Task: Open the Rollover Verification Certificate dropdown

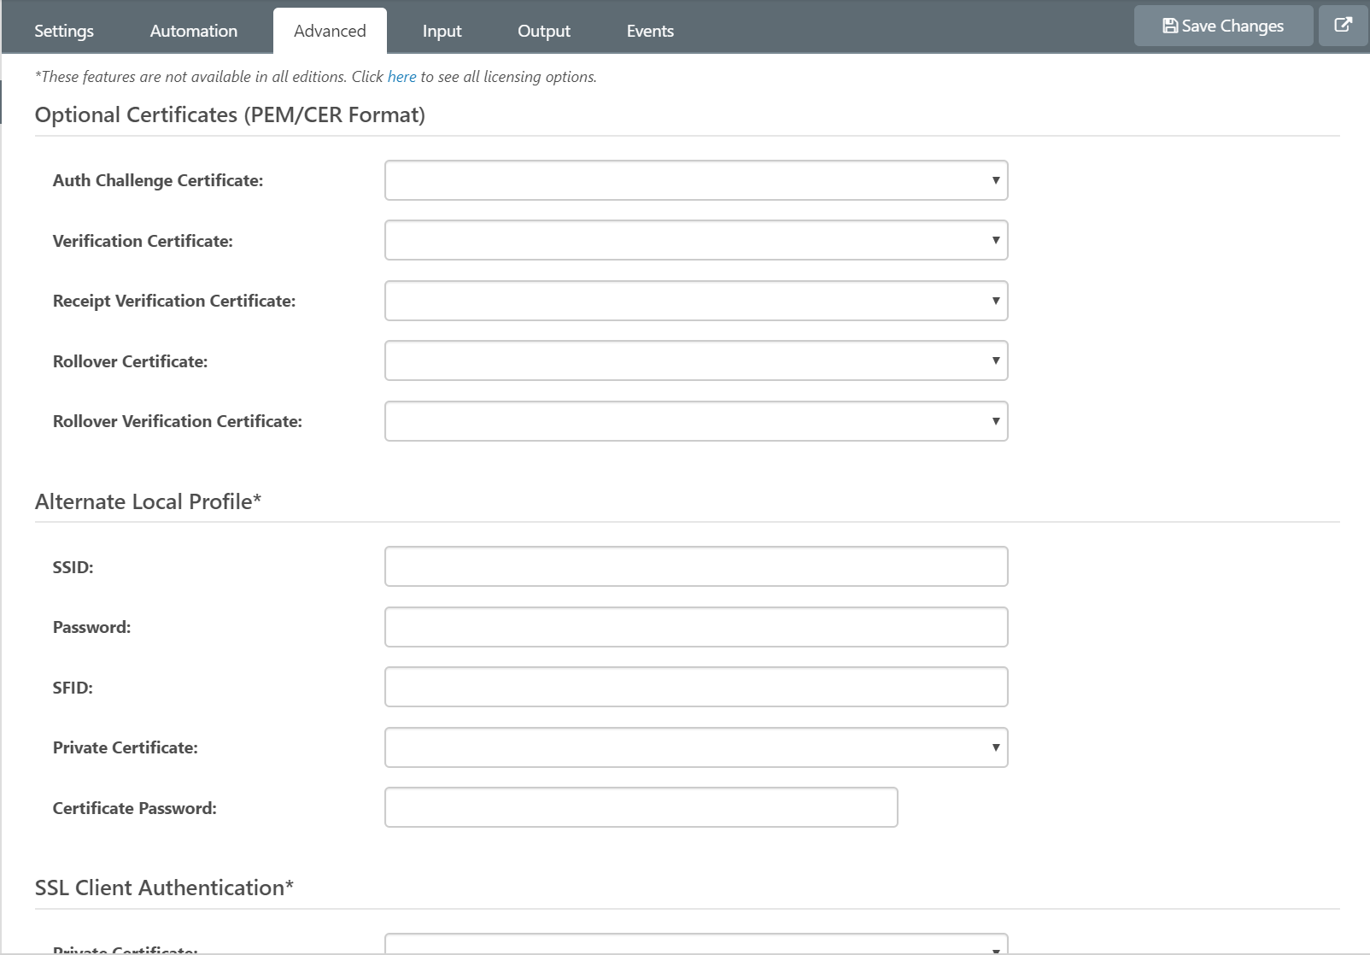Action: pos(696,421)
